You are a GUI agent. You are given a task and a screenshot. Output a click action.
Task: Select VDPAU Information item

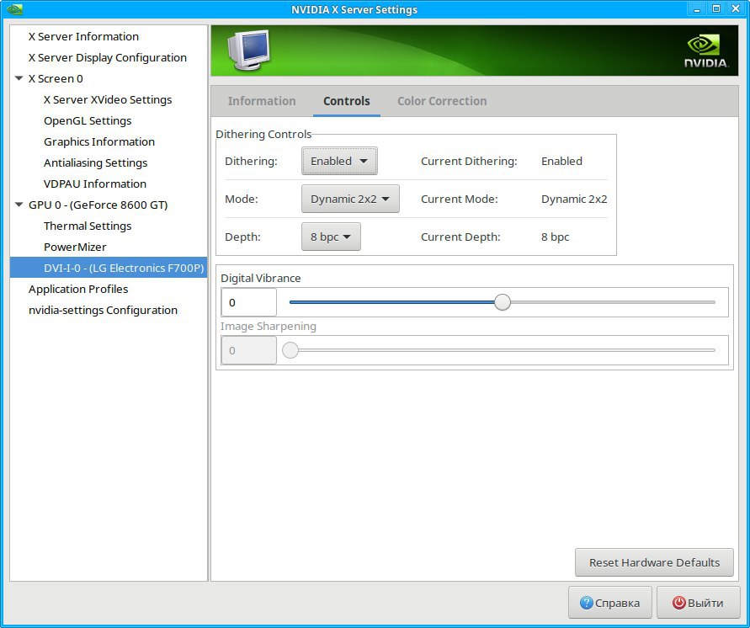click(x=95, y=184)
